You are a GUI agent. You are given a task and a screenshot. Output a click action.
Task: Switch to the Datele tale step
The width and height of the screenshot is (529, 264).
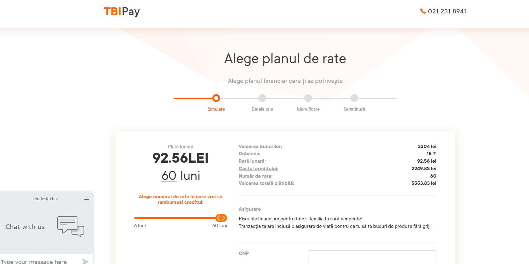pos(262,109)
